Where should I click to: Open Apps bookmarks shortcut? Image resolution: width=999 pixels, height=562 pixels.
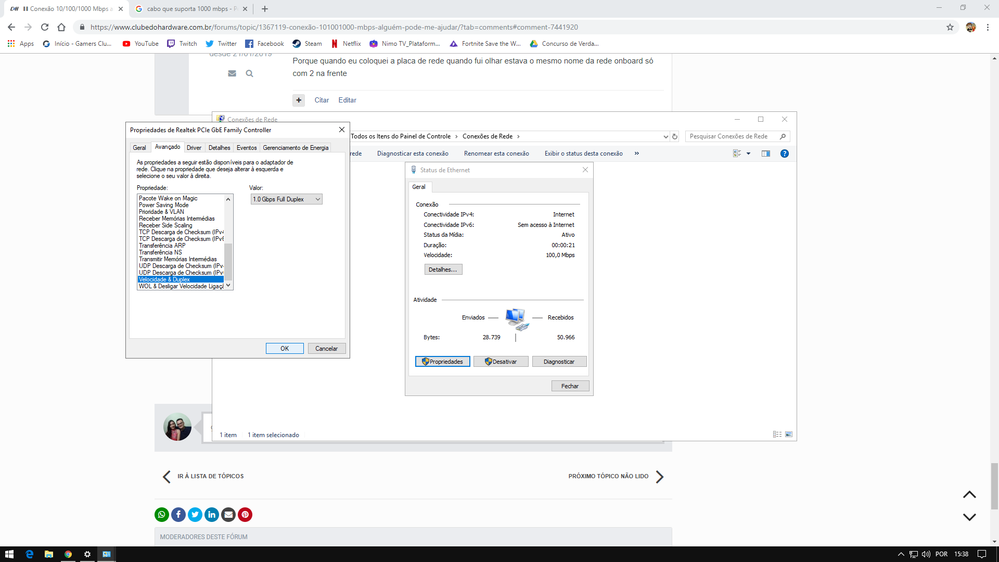[x=21, y=44]
